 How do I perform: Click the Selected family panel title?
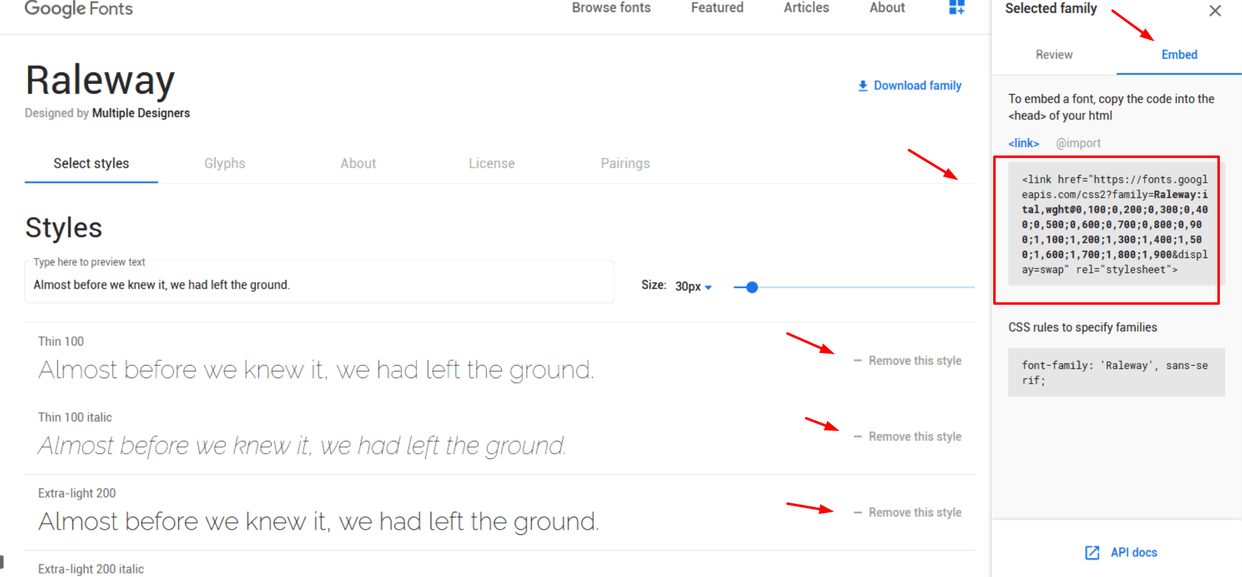(x=1051, y=9)
